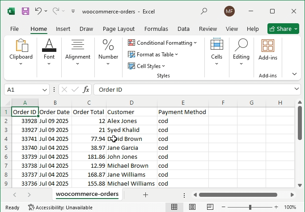This screenshot has height=212, width=305.
Task: Click the vertical scrollbar thumb
Action: coord(300,123)
